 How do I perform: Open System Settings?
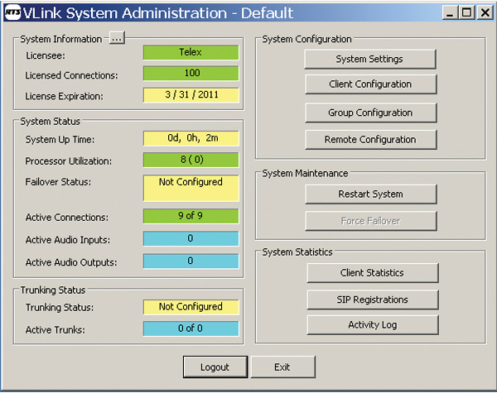(369, 59)
